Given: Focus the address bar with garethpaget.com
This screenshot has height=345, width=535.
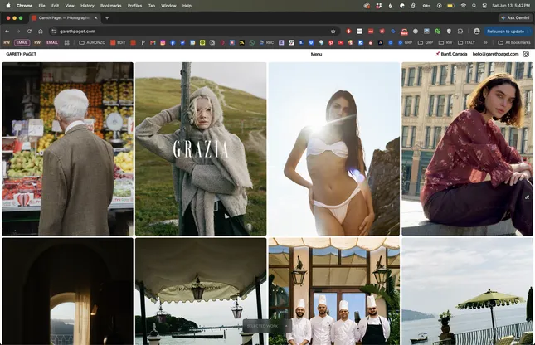Looking at the screenshot, I should (194, 31).
